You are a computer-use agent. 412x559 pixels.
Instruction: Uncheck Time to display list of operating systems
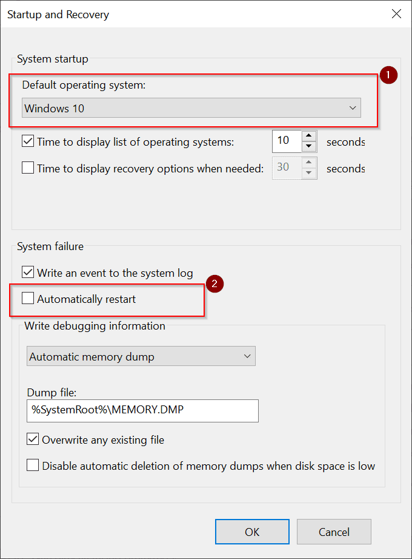[x=27, y=141]
